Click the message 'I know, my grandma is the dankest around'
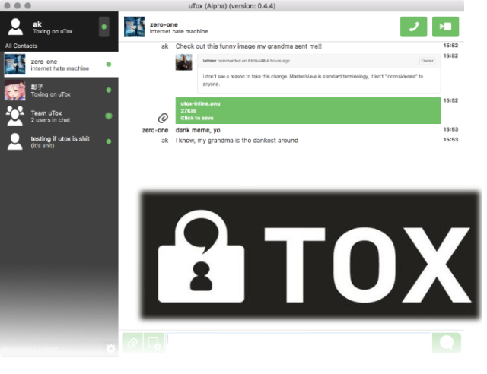Viewport: 487px width, 374px height. (237, 141)
